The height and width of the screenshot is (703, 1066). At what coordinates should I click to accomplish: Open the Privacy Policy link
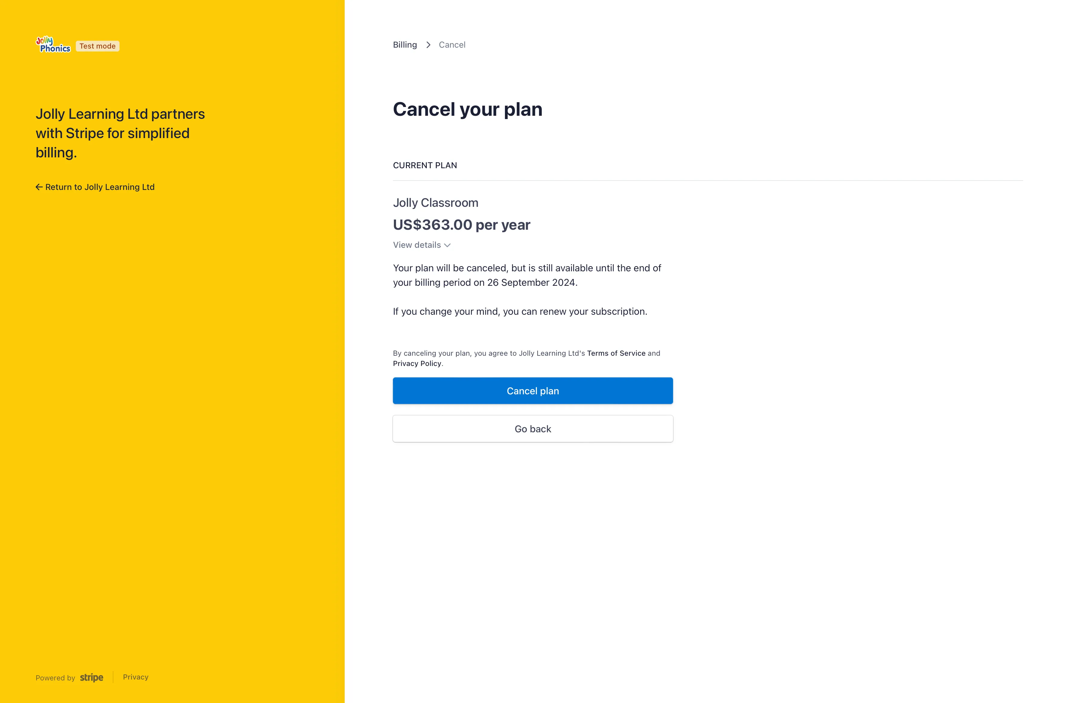click(417, 363)
